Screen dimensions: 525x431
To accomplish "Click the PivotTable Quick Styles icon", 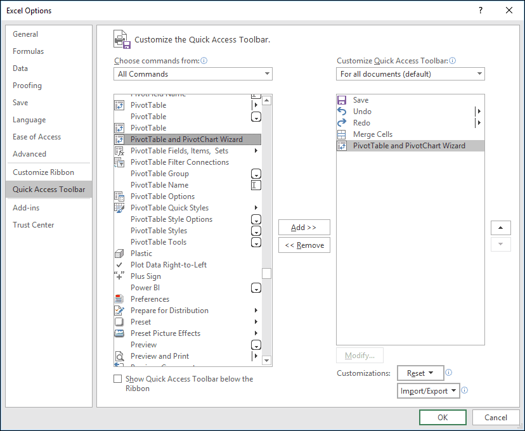I will point(119,208).
